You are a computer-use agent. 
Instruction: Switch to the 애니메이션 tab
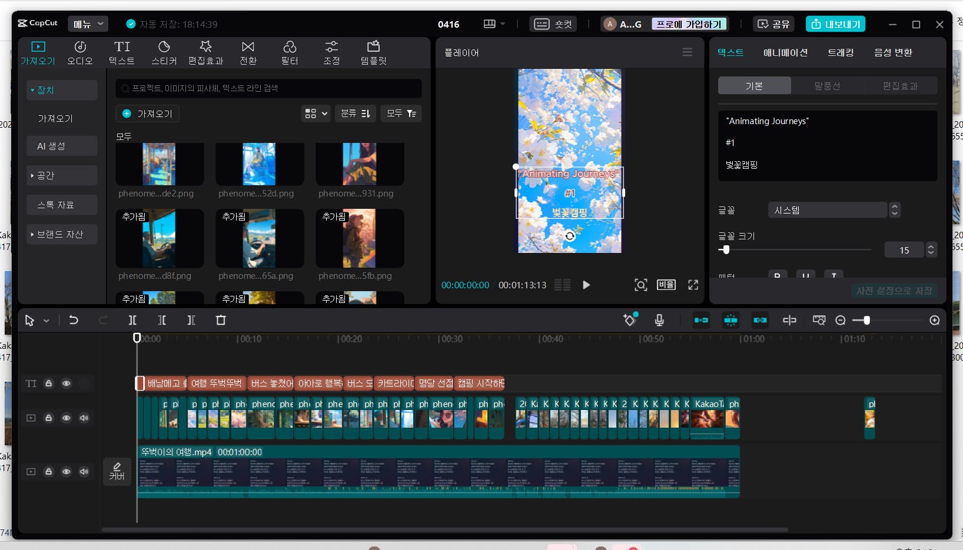coord(785,52)
